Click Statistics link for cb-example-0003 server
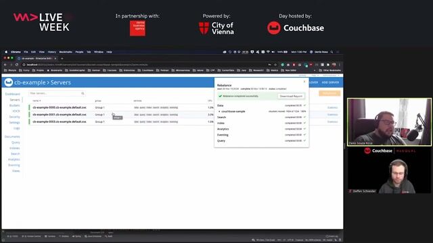Viewport: 433px width, 243px height. [x=332, y=122]
